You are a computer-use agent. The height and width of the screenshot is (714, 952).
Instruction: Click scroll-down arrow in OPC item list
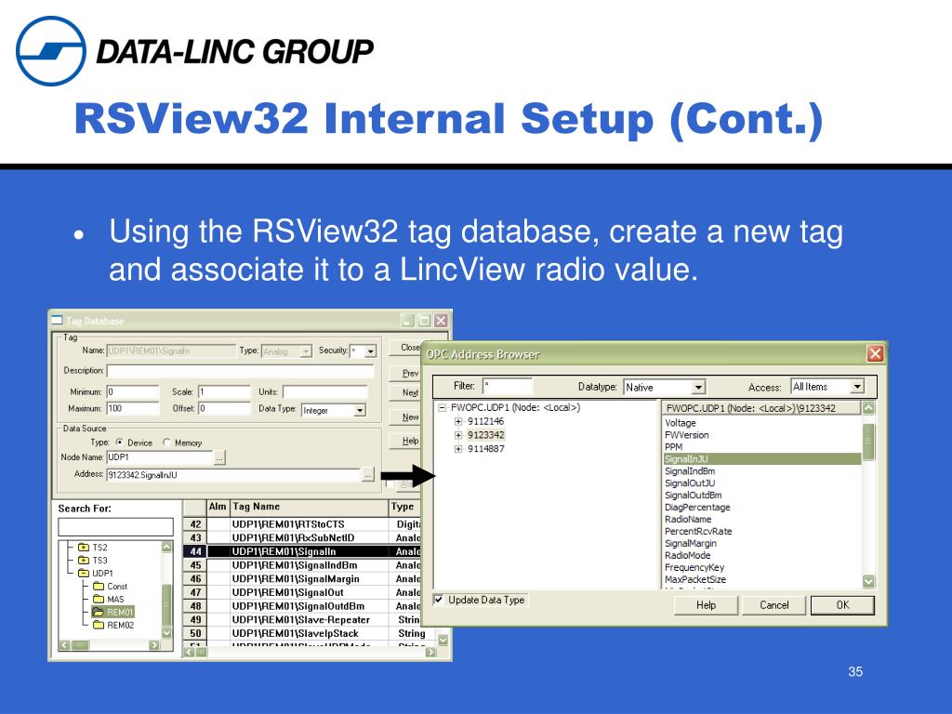869,582
